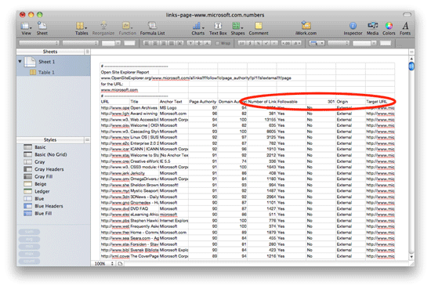Screen dimensions: 431x289
Task: Click the sum instant calculation button
Action: tap(29, 232)
